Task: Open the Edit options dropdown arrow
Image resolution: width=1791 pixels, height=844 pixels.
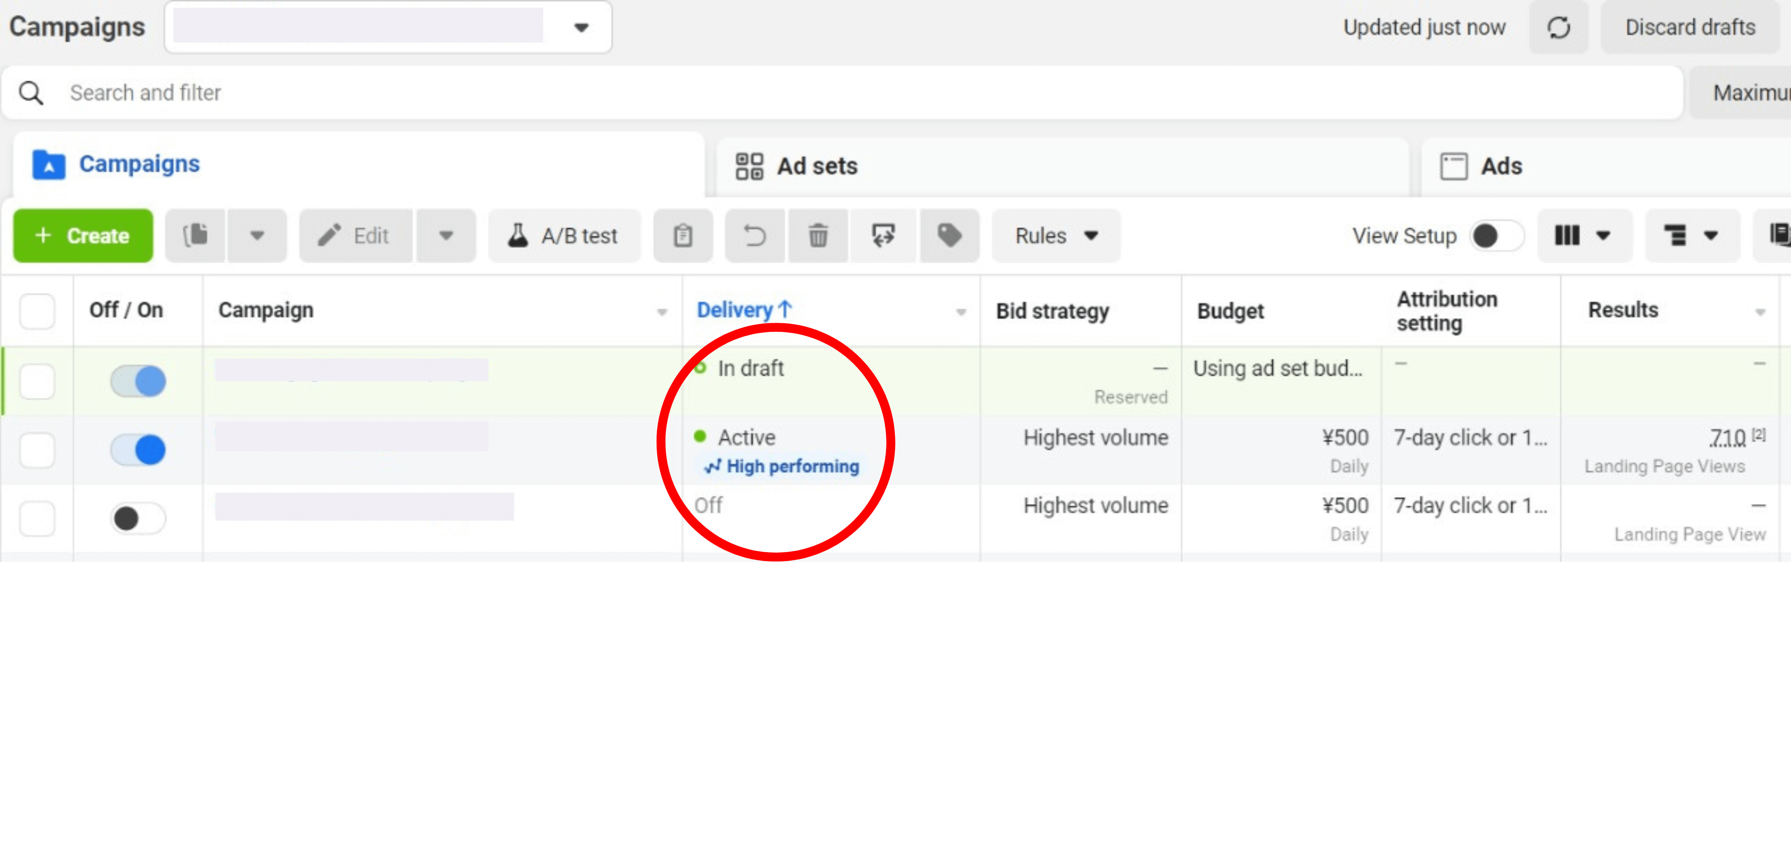Action: pyautogui.click(x=446, y=236)
